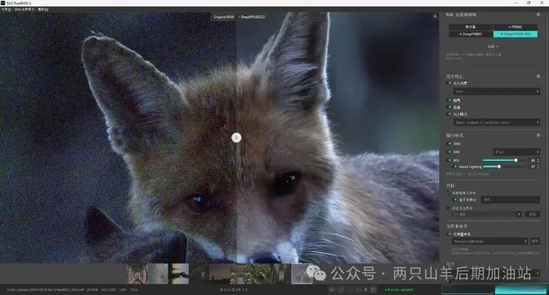This screenshot has height=295, width=549.
Task: Open the image cropped to original ratio dropdown
Action: [497, 122]
